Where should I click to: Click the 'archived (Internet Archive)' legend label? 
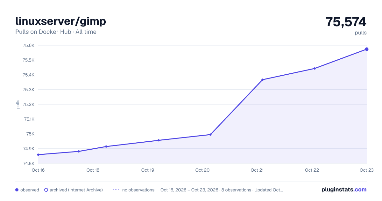tap(76, 190)
